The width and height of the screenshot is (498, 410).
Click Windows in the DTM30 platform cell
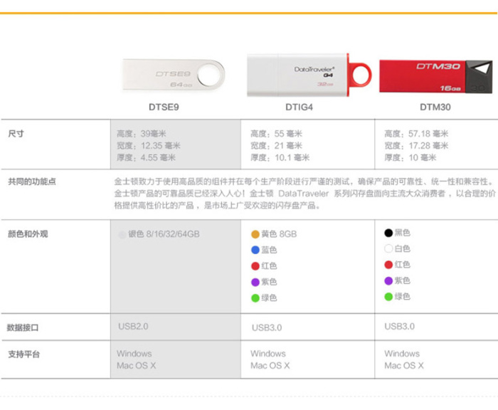402,354
